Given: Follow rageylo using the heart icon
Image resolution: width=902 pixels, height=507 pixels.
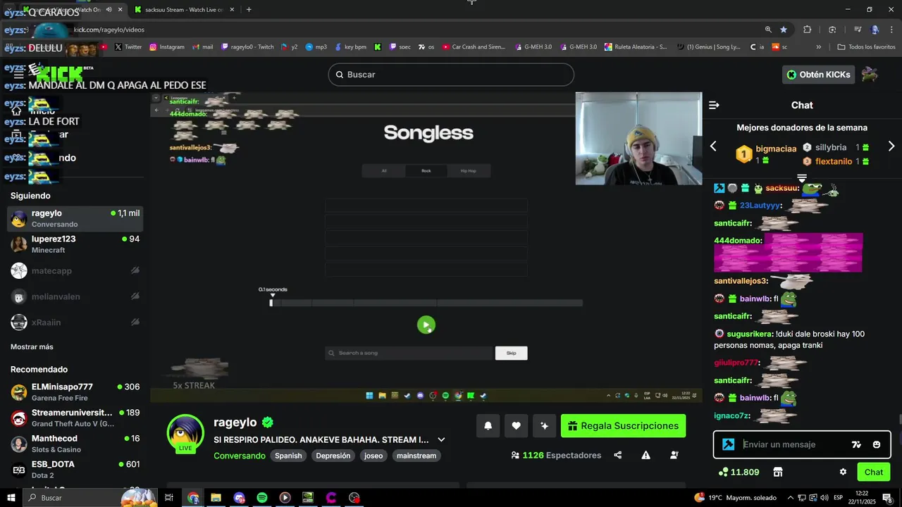Looking at the screenshot, I should click(516, 425).
